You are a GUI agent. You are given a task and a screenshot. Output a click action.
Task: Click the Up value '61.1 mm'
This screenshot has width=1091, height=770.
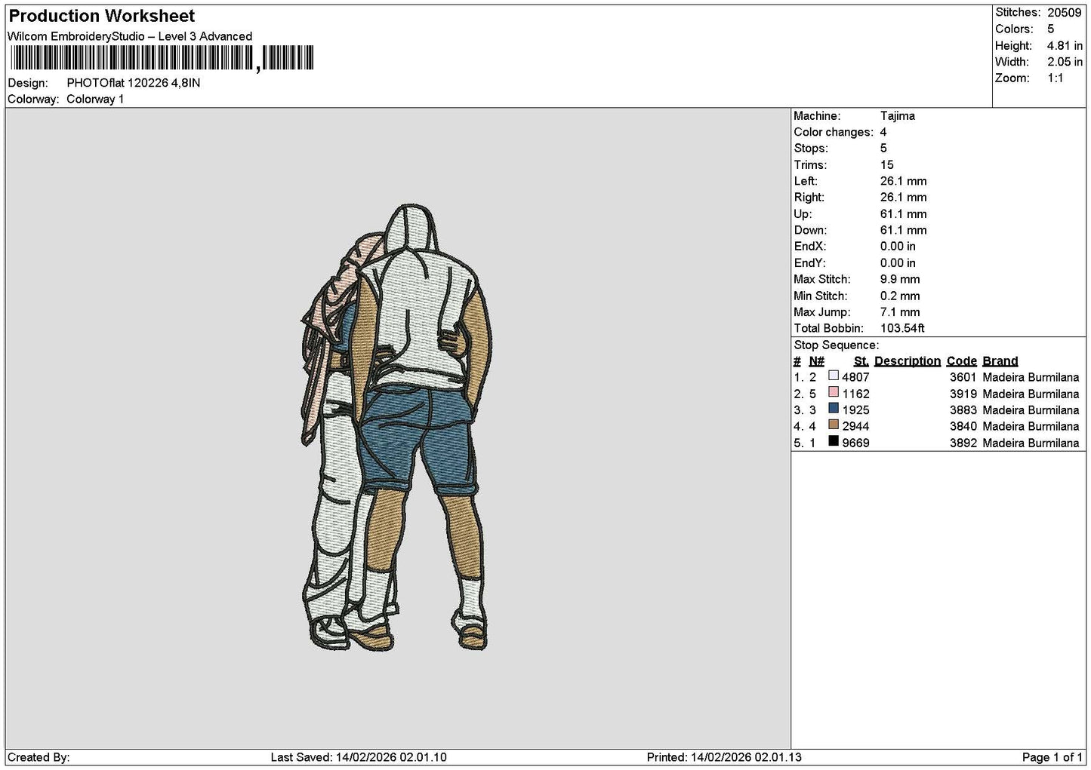click(x=904, y=214)
